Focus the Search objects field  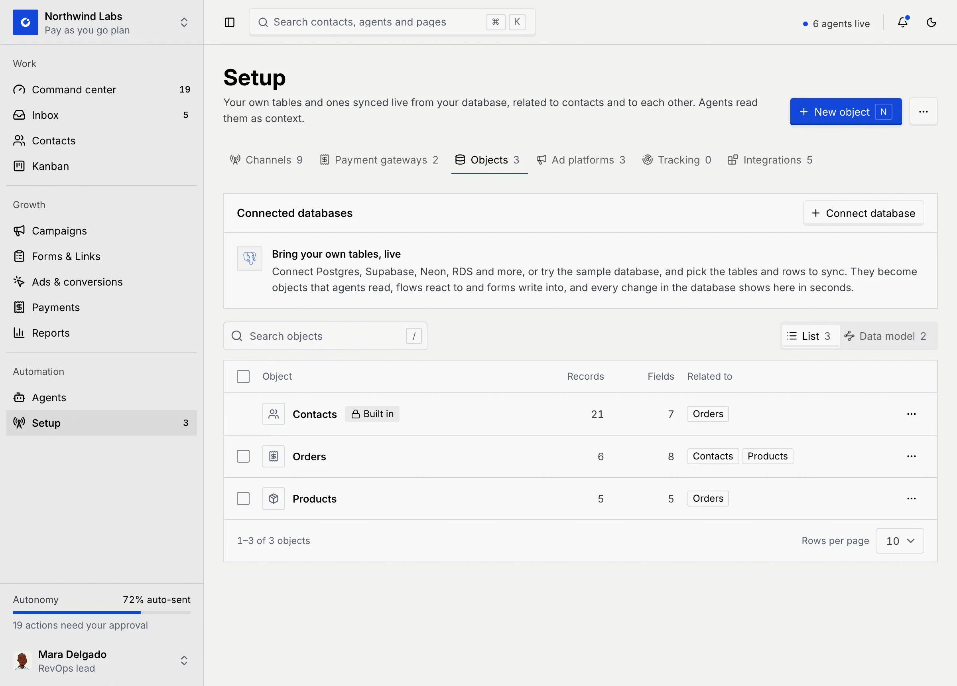point(325,336)
